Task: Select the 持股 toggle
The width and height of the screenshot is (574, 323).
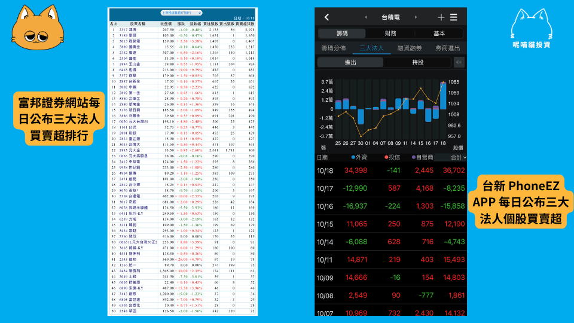Action: pos(417,62)
